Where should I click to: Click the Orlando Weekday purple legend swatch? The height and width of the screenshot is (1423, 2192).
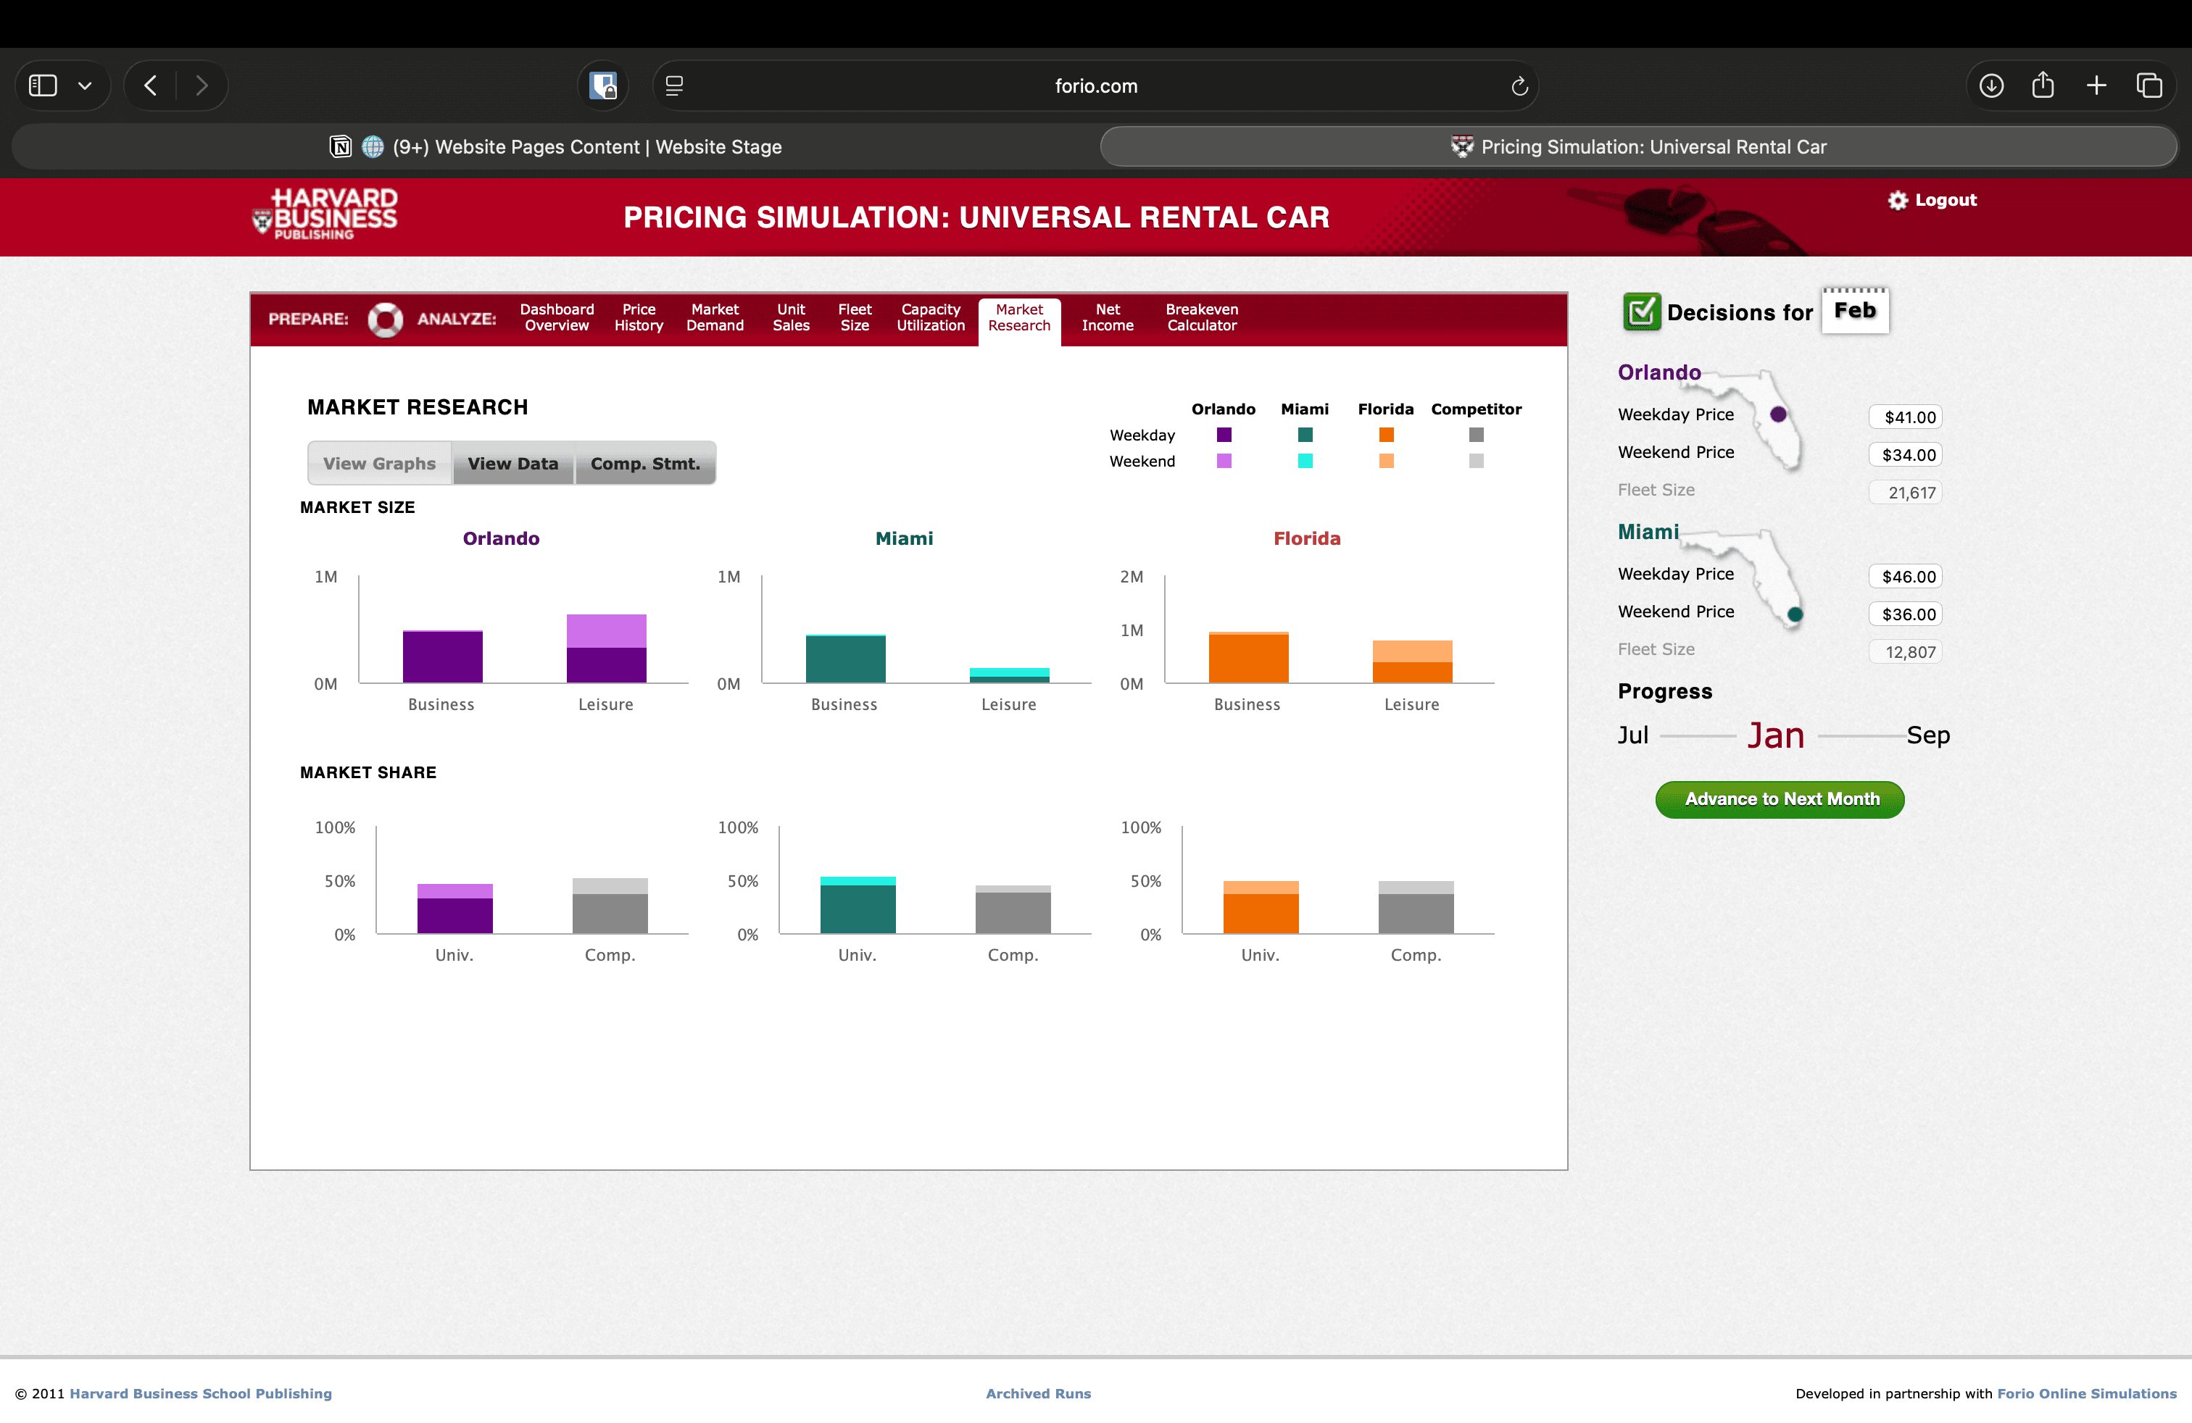click(1223, 435)
